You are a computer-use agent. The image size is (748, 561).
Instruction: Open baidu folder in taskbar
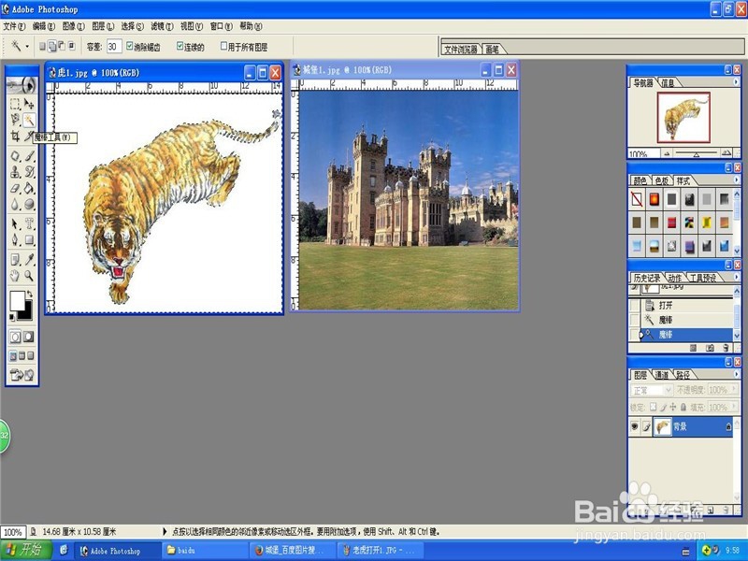(x=204, y=551)
